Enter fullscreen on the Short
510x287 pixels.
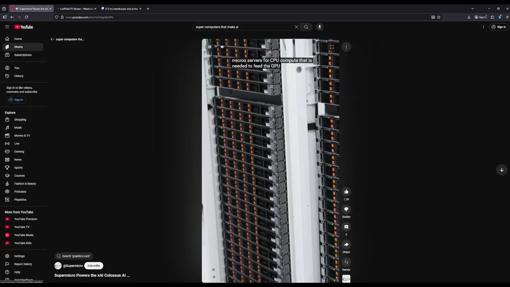[331, 47]
